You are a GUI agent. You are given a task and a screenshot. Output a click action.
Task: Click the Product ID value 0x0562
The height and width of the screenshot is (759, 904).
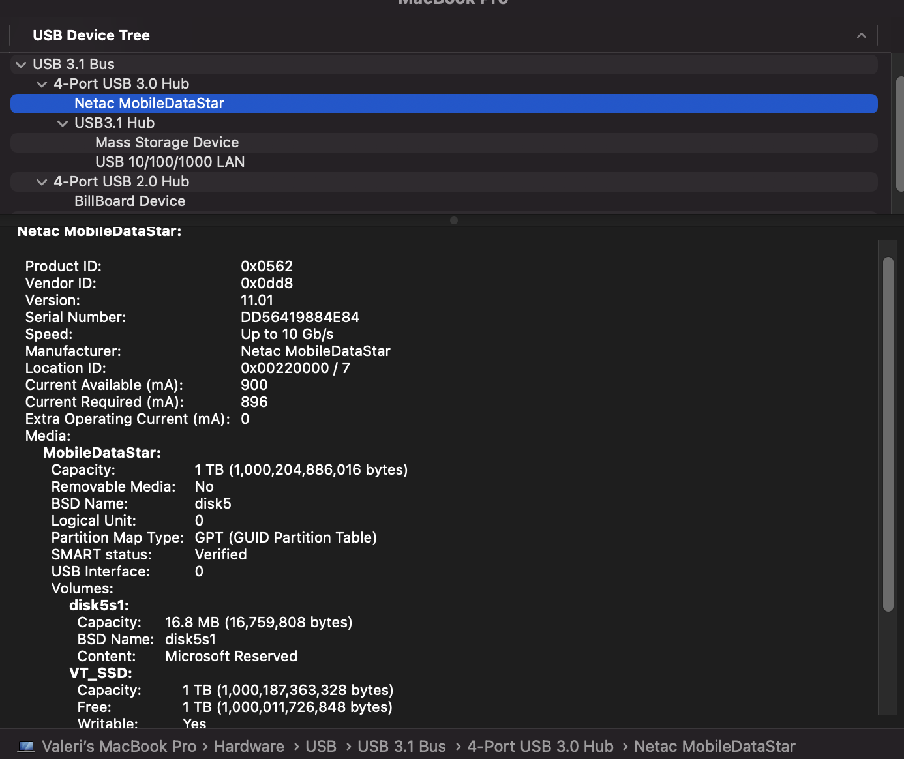(267, 267)
